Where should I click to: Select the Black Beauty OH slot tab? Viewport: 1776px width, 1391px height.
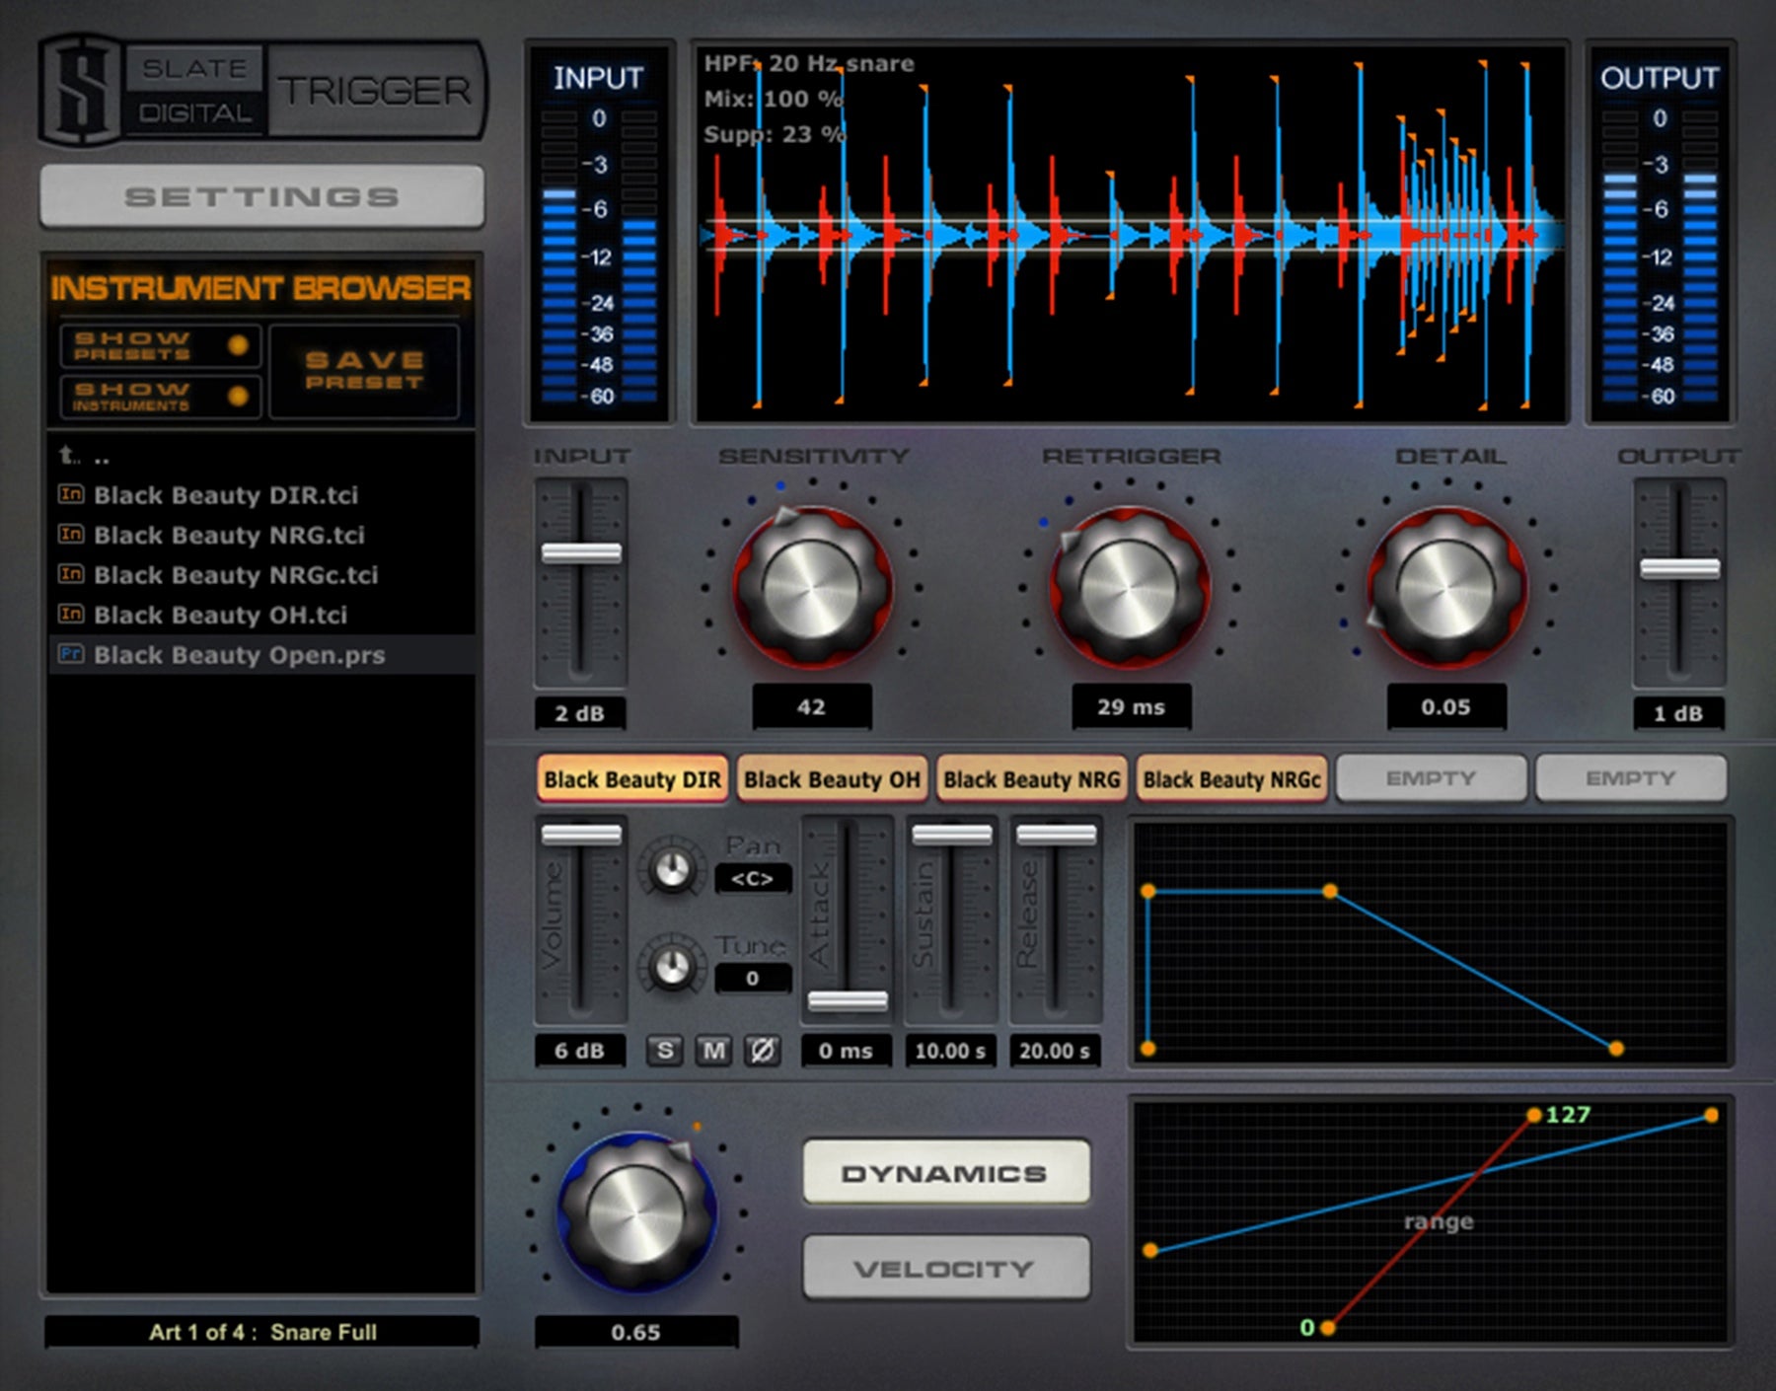831,779
